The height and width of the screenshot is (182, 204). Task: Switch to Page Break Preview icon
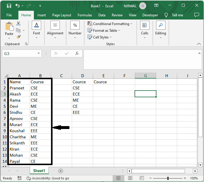point(142,178)
